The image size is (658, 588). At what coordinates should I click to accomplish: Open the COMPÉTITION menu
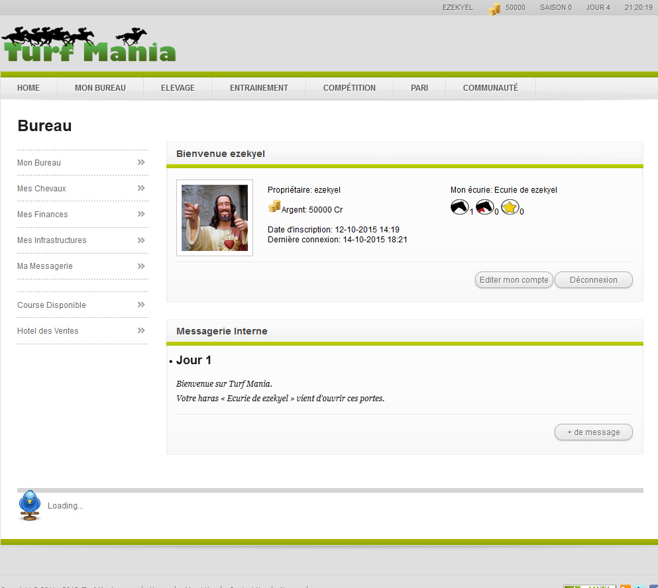click(x=350, y=87)
